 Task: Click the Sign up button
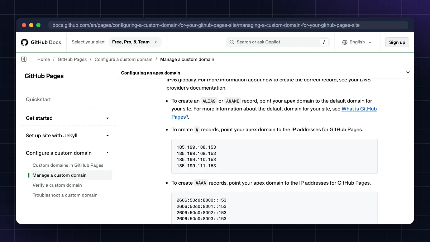click(x=397, y=42)
